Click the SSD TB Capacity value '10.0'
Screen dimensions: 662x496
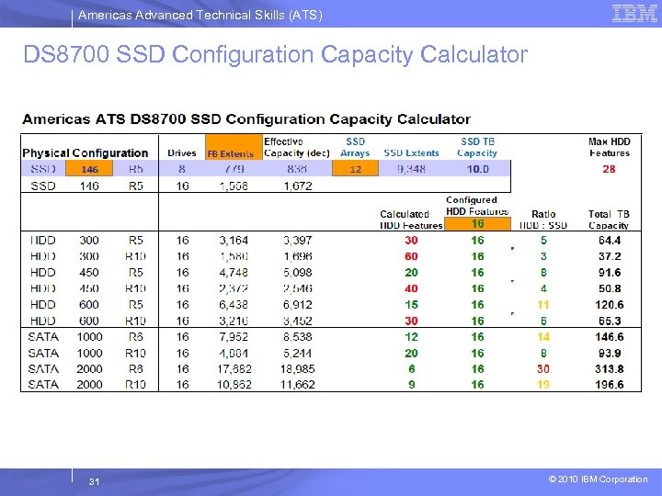point(477,169)
